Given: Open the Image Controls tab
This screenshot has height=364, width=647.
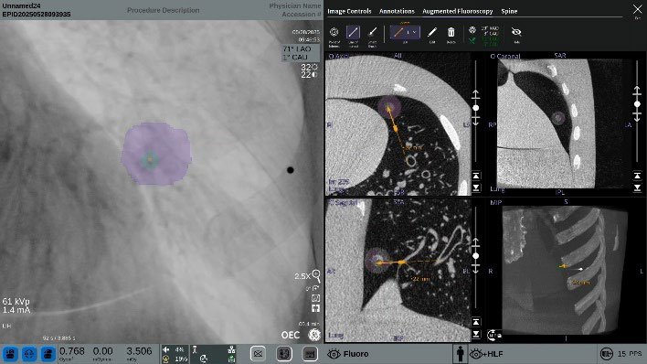Looking at the screenshot, I should pyautogui.click(x=349, y=11).
